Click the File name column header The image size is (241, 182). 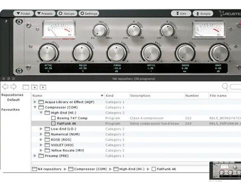[225, 96]
